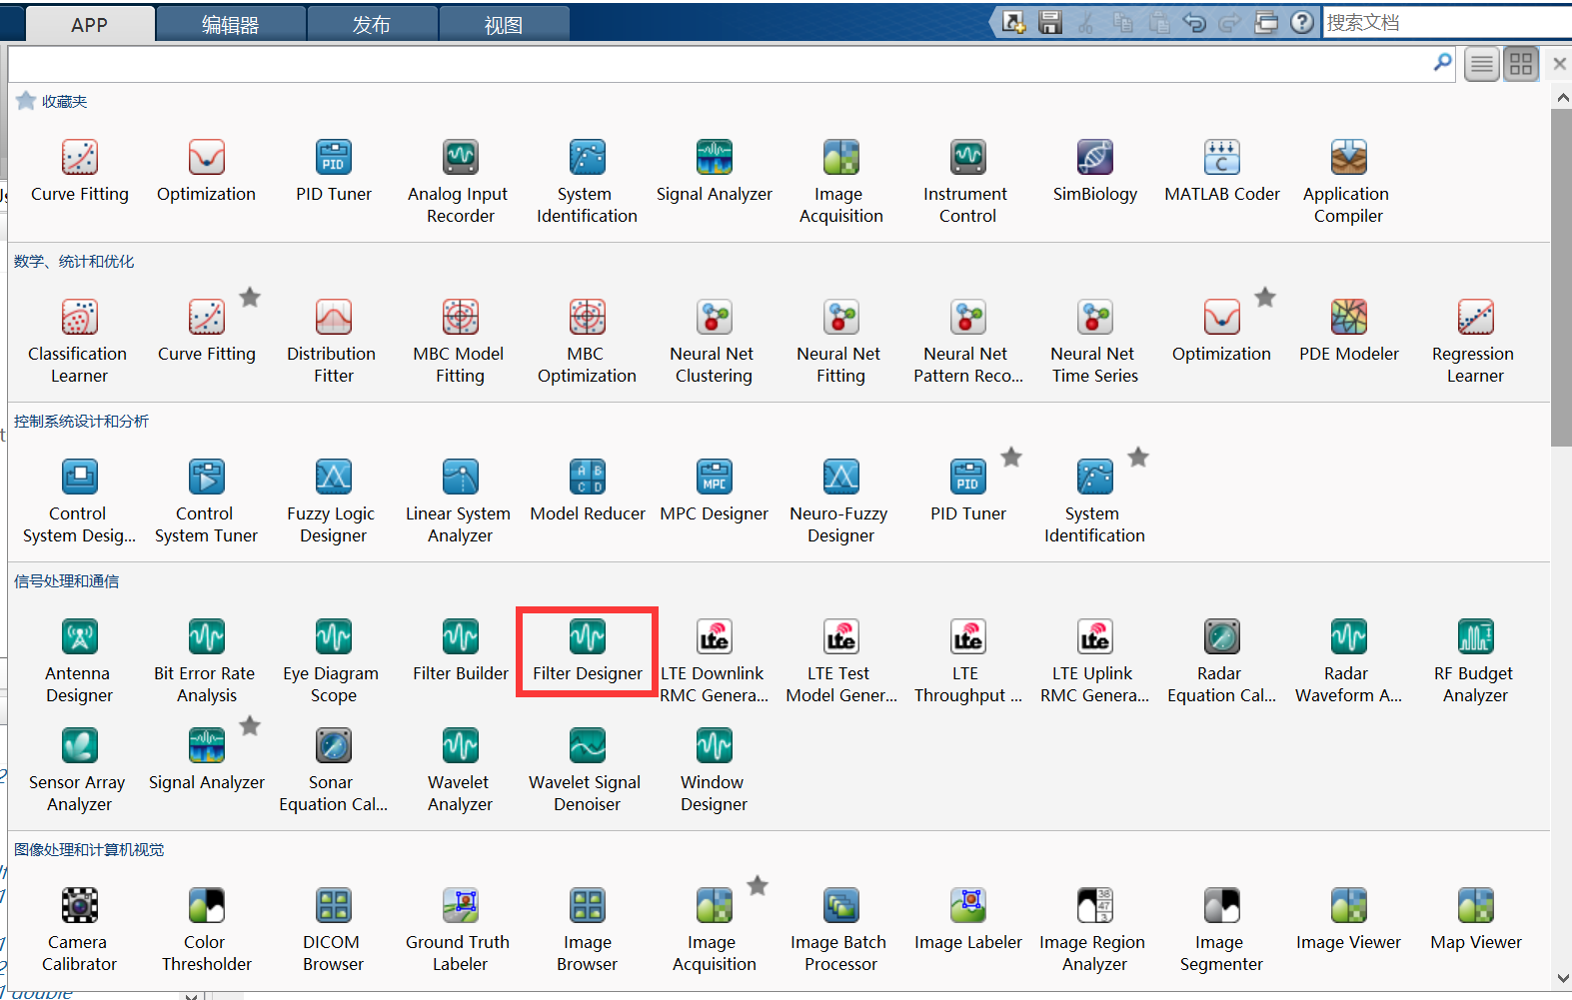1572x1000 pixels.
Task: Toggle favorite star on PID Tuner in control section
Action: point(1011,457)
